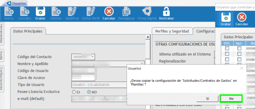This screenshot has height=109, width=255.
Task: Click Cancelar in the side panel toolbar
Action: coord(242,19)
